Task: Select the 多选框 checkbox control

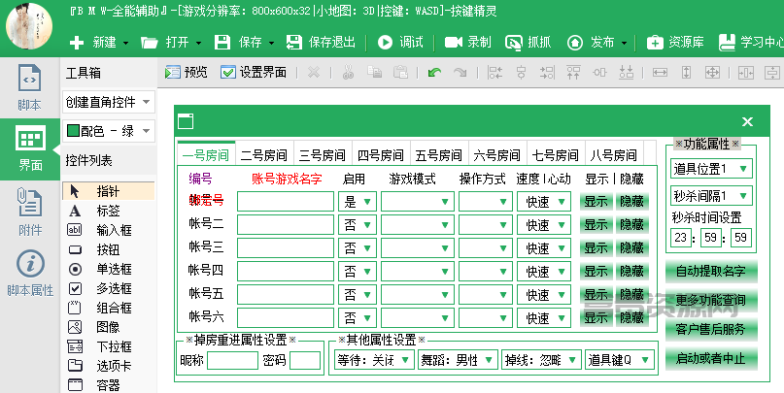Action: 109,288
